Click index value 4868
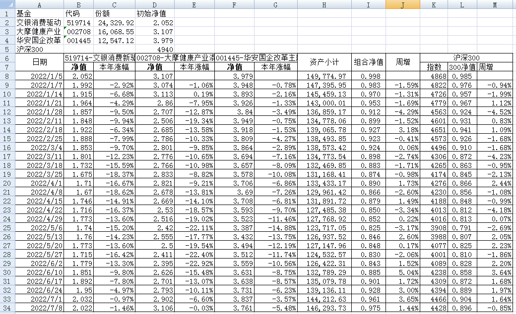The width and height of the screenshot is (516, 314). point(434,76)
